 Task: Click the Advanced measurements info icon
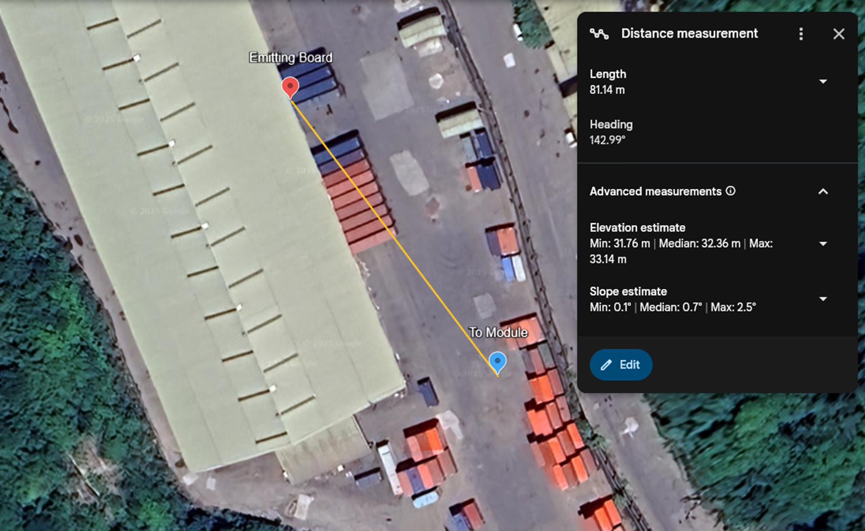[x=730, y=191]
